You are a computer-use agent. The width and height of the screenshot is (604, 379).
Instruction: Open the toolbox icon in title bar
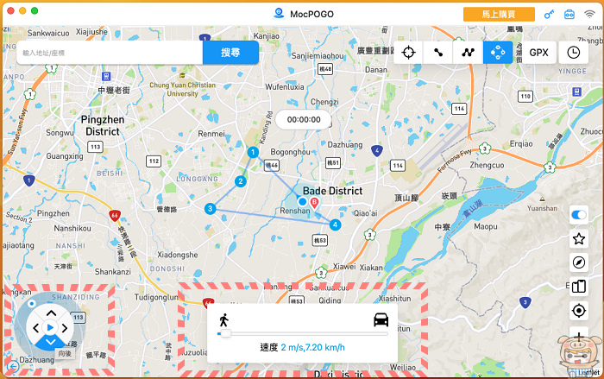pos(569,15)
